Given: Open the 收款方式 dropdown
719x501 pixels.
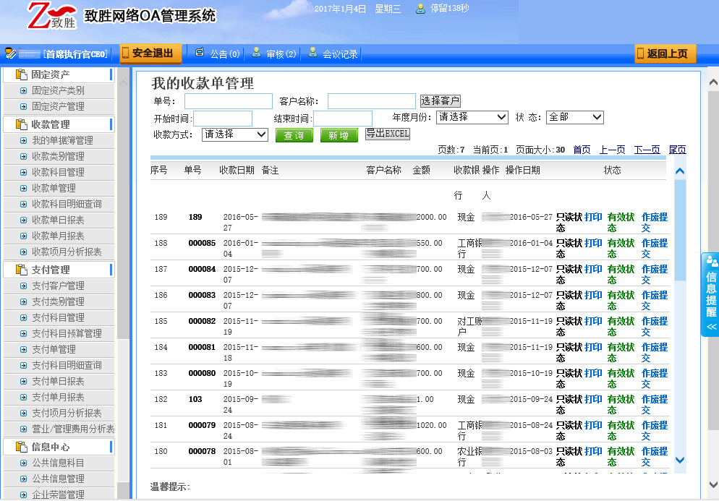Looking at the screenshot, I should (x=235, y=134).
